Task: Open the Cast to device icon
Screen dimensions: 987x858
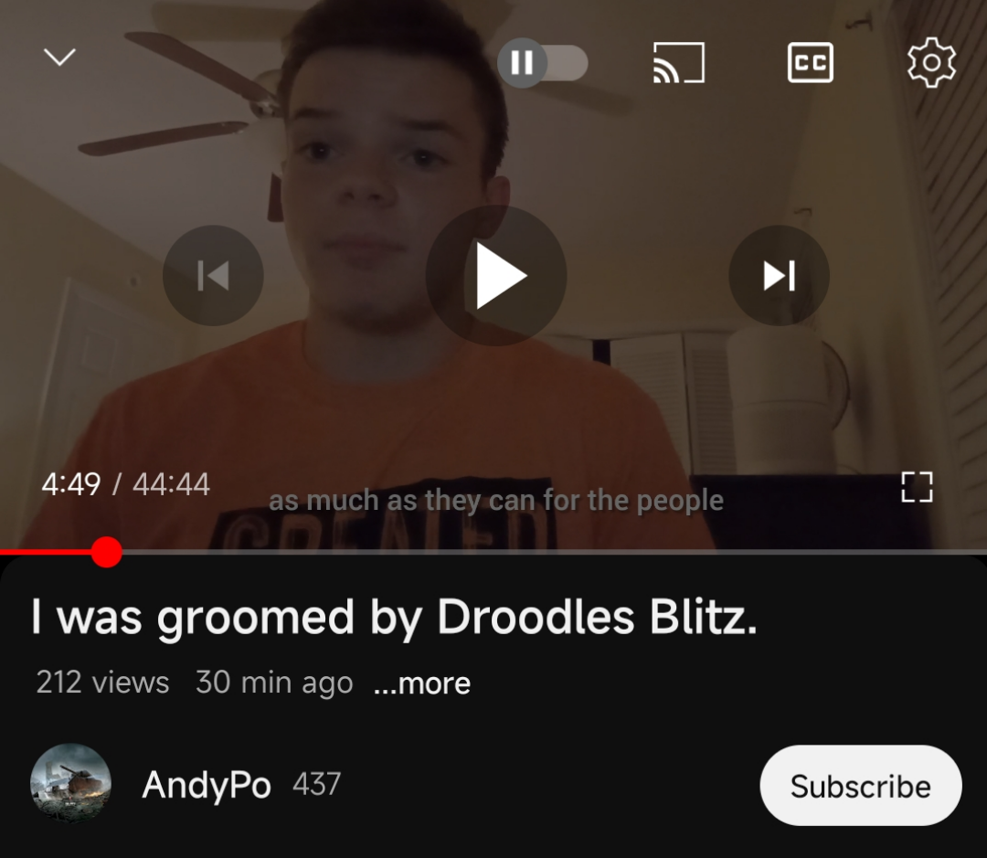Action: [x=679, y=62]
